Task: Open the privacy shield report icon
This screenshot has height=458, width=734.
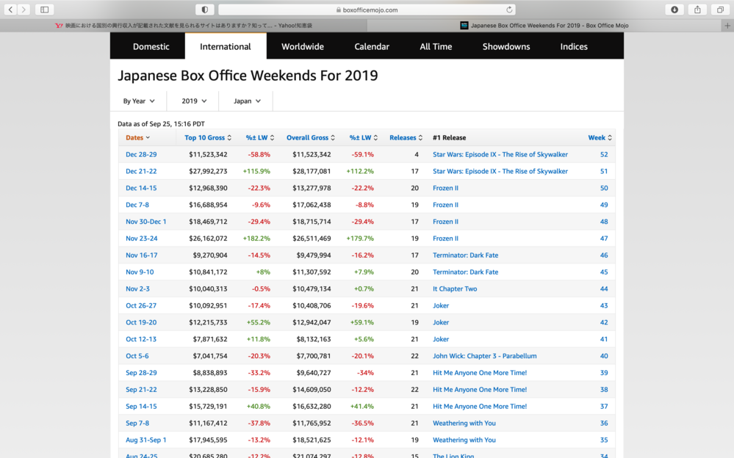Action: point(204,10)
